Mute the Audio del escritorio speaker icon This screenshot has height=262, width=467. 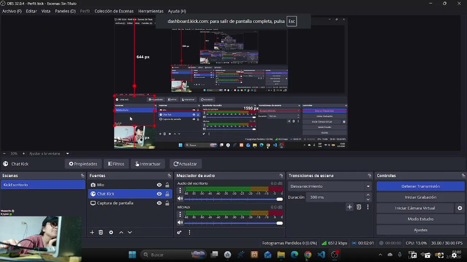[x=180, y=199]
